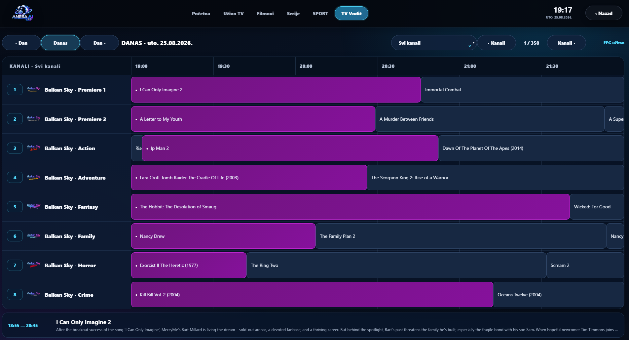Select the Nancy Drew program block

tap(223, 236)
